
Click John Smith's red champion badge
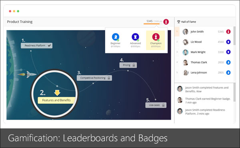228,32
